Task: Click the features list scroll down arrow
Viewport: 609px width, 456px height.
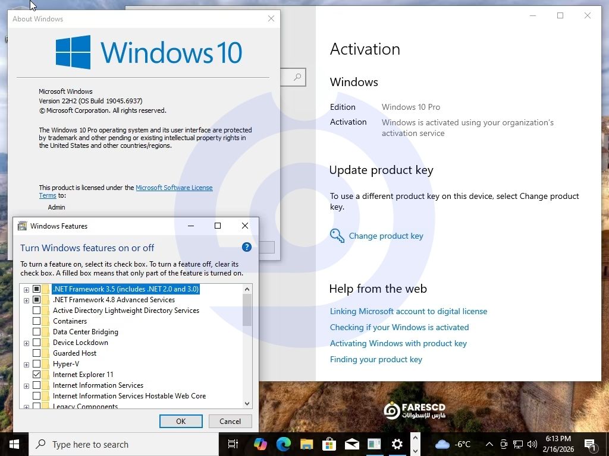Action: 247,404
